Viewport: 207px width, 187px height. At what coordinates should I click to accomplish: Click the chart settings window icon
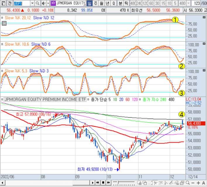(x=182, y=183)
